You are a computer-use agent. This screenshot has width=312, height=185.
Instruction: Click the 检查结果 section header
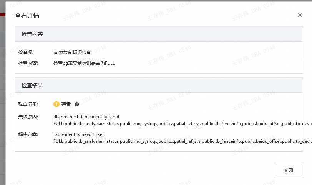coord(32,85)
